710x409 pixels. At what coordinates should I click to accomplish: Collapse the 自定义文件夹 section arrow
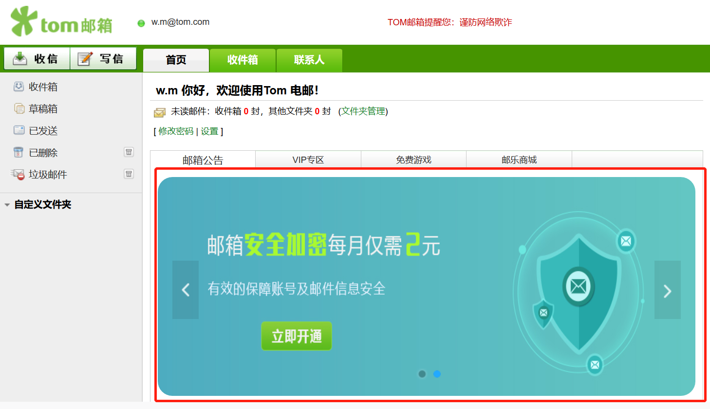click(7, 205)
